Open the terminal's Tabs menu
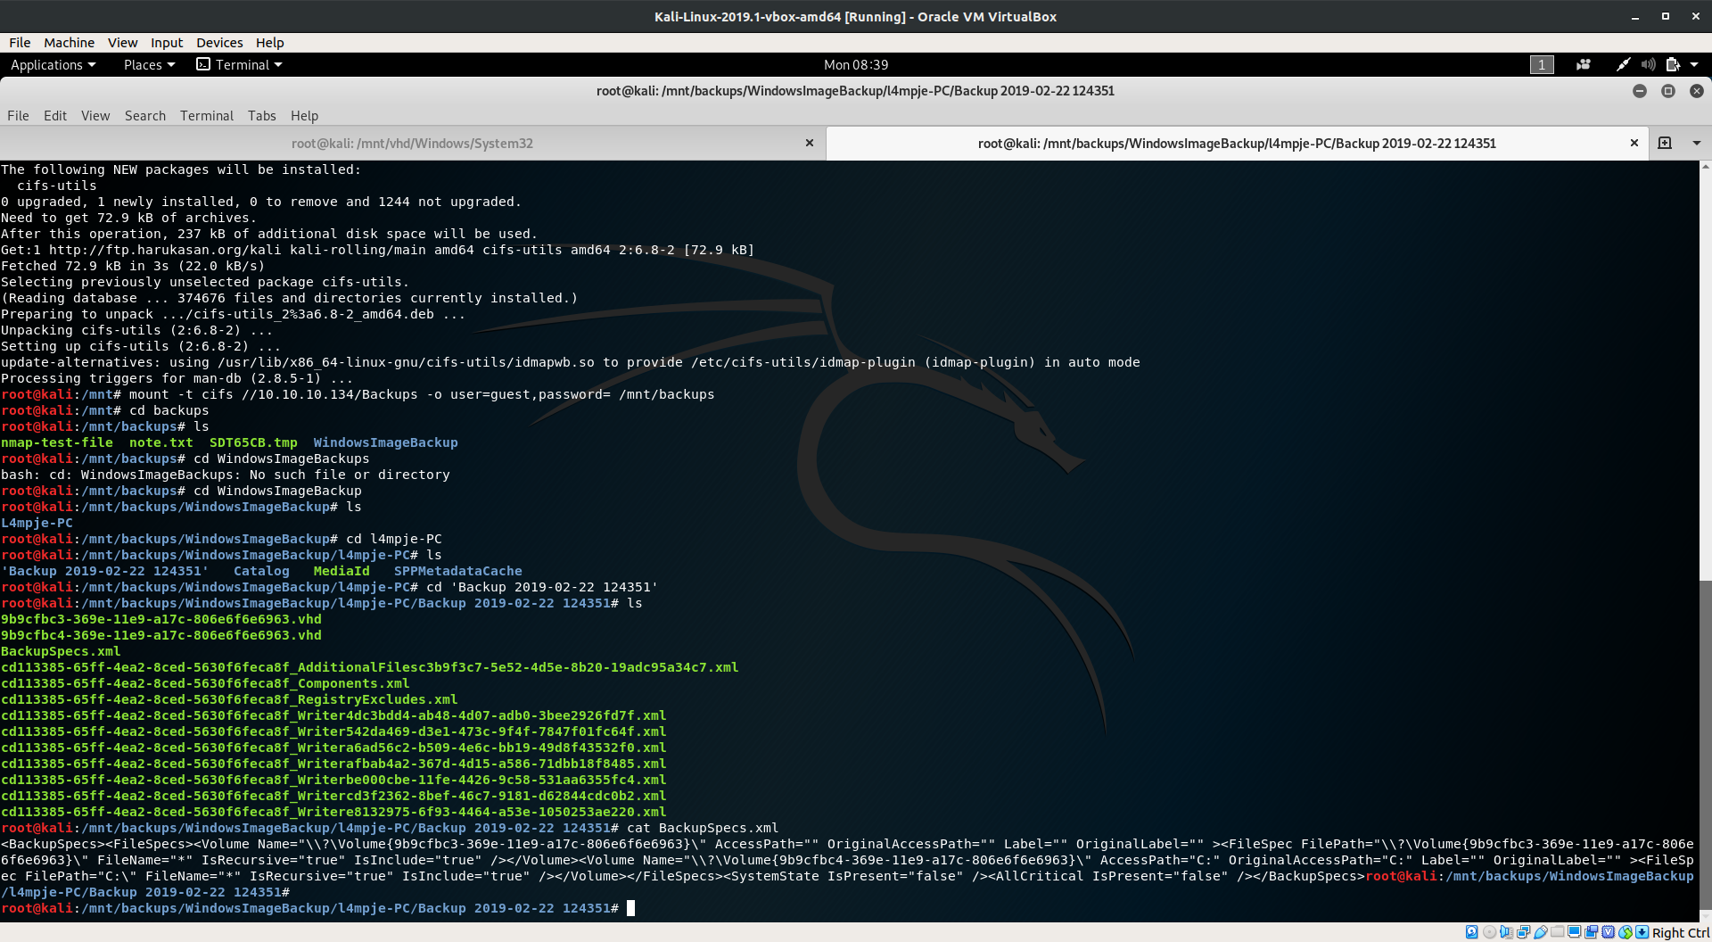The width and height of the screenshot is (1712, 942). click(262, 115)
